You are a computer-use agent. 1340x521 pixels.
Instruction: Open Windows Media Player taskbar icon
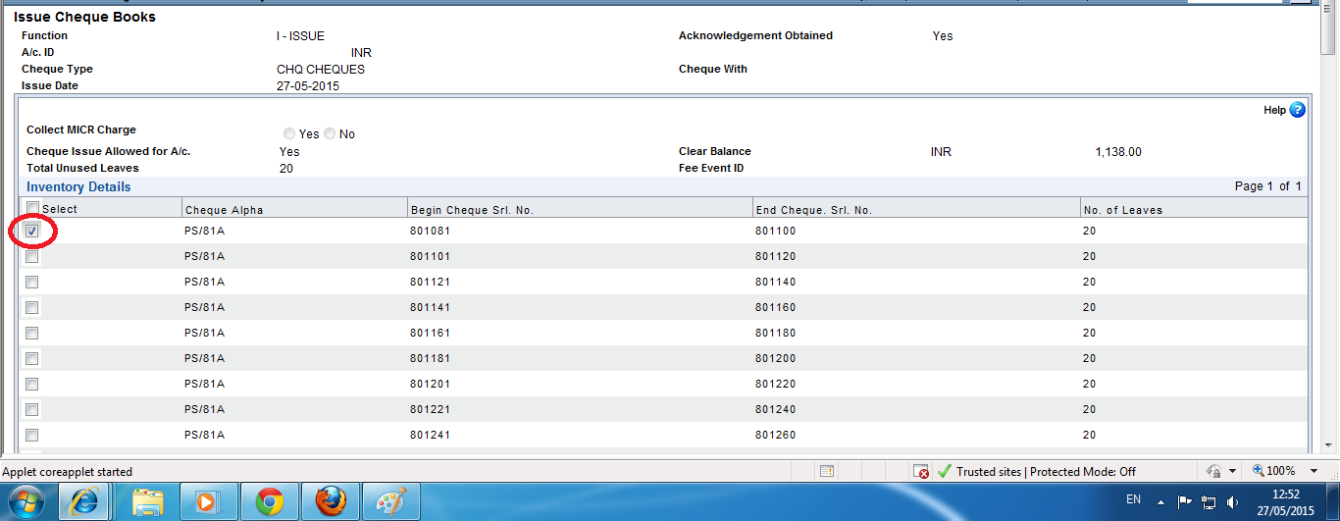tap(209, 501)
